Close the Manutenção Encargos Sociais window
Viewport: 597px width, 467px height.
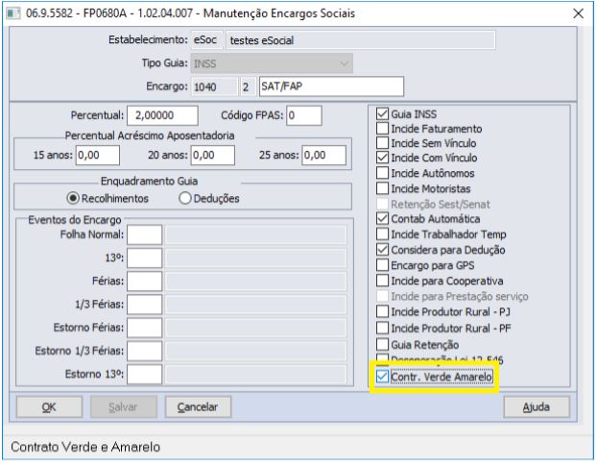coord(579,13)
